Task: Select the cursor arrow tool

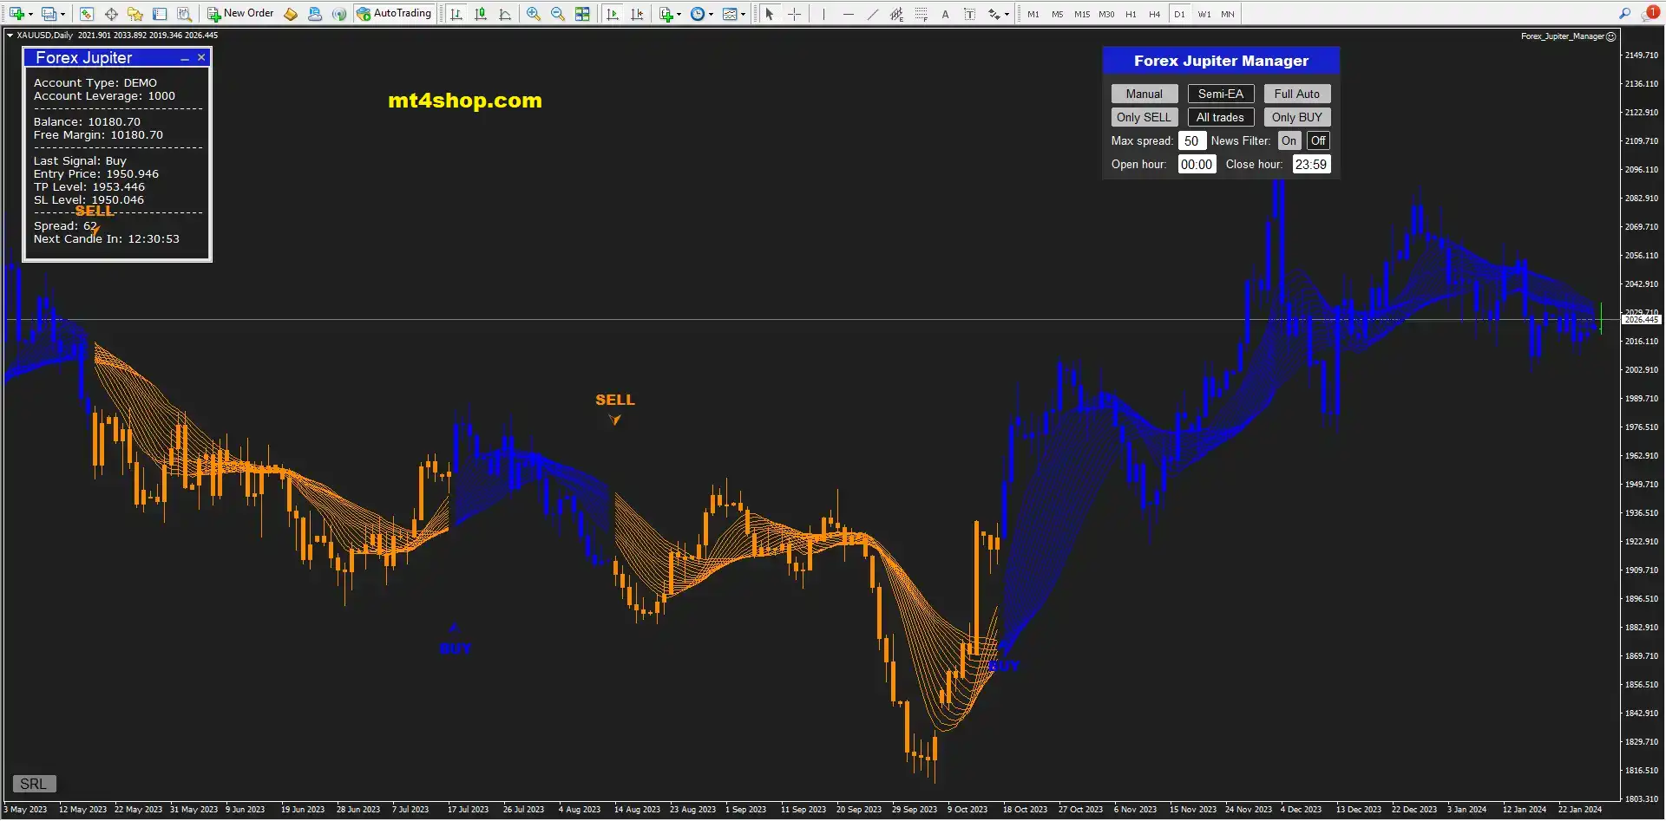Action: point(769,14)
